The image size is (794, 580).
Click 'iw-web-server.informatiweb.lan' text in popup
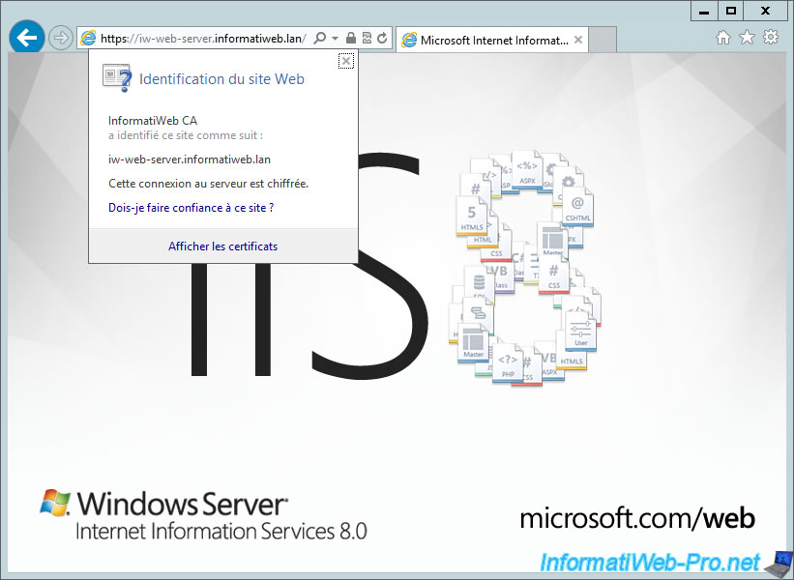click(190, 159)
